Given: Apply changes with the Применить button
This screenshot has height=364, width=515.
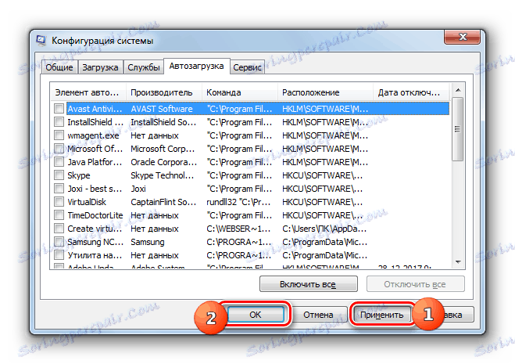Looking at the screenshot, I should point(381,315).
